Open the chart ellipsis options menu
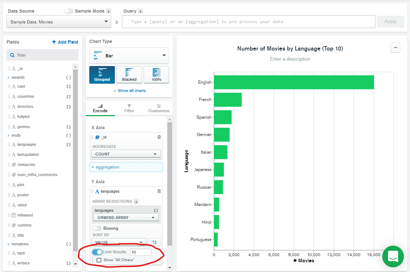Viewport: 410px width, 272px height. point(395,48)
